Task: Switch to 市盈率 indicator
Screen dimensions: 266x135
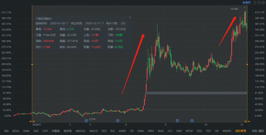Action: [56, 131]
